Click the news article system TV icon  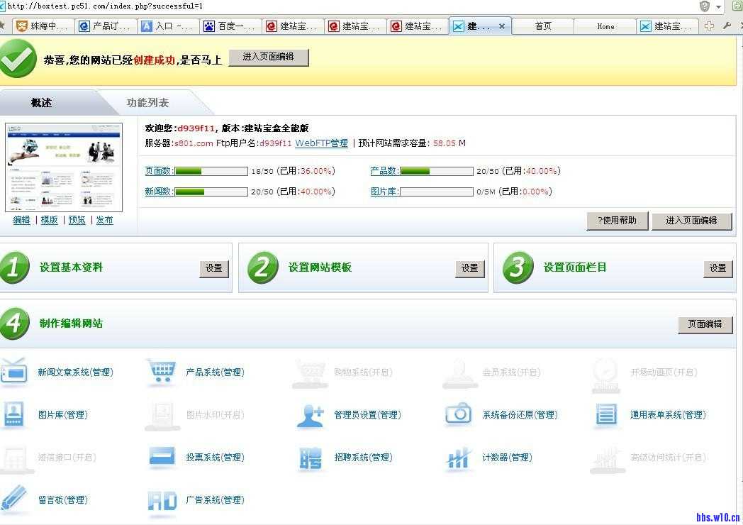14,372
